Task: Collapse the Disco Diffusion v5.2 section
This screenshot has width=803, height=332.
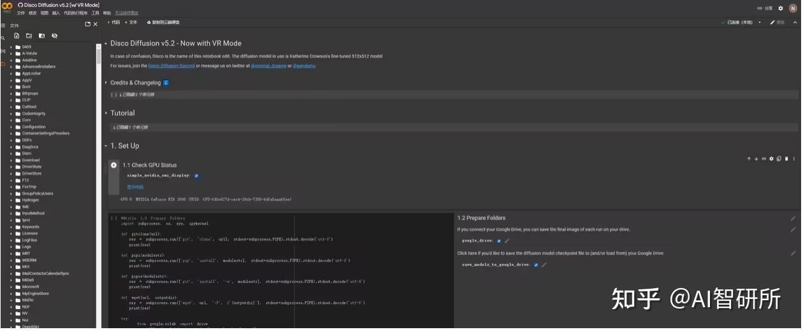Action: click(106, 44)
